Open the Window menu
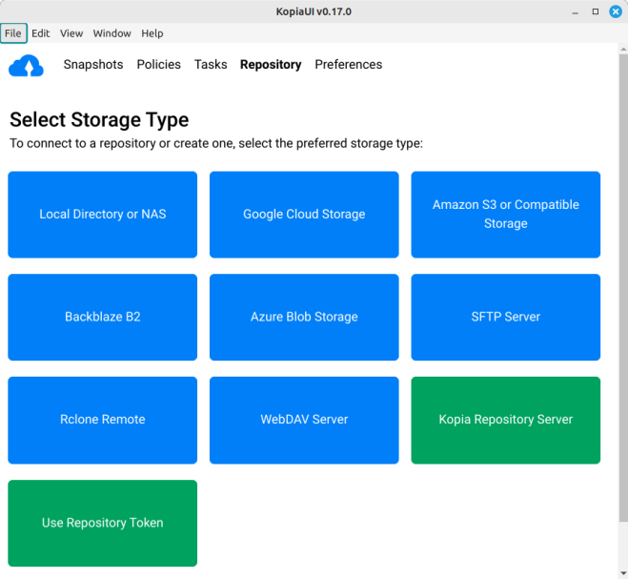Viewport: 628px width, 579px height. coord(112,33)
